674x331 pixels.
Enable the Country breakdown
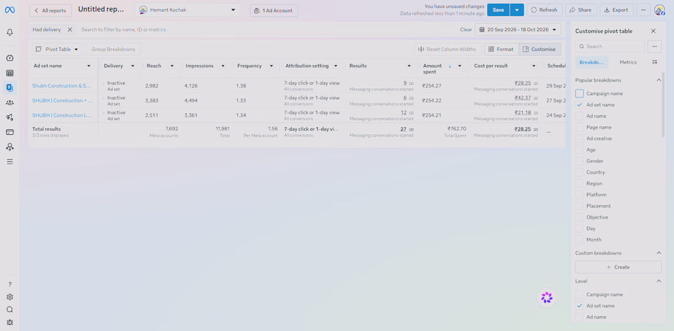(580, 172)
